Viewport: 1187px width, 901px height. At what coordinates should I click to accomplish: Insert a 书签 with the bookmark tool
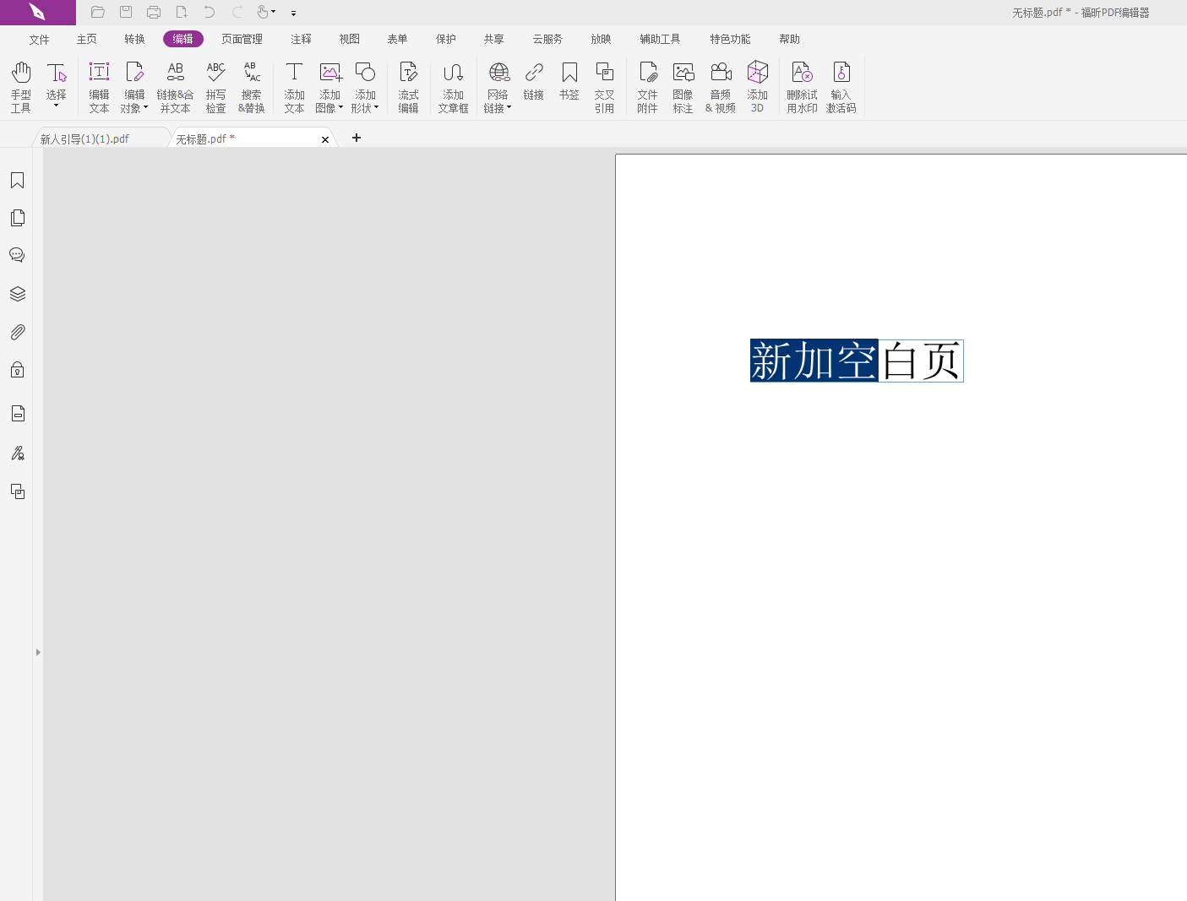pyautogui.click(x=569, y=84)
